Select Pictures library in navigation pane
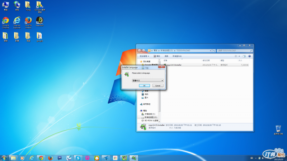The width and height of the screenshot is (287, 161). tap(145, 98)
